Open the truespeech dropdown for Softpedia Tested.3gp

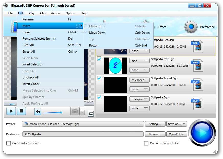[x=139, y=80]
